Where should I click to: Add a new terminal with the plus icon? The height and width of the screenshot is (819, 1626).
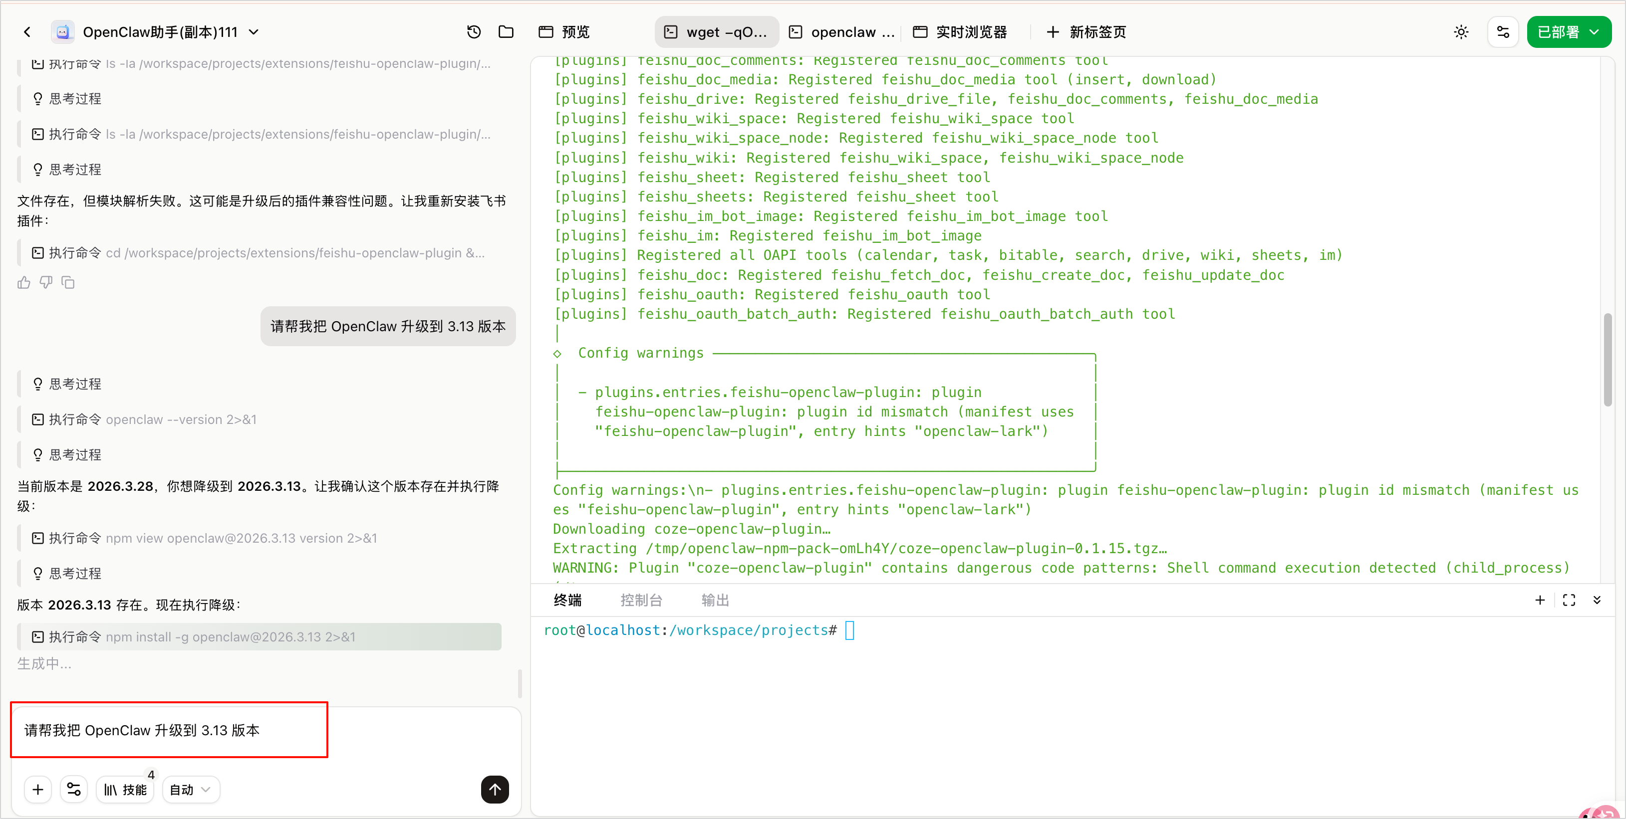[x=1540, y=600]
